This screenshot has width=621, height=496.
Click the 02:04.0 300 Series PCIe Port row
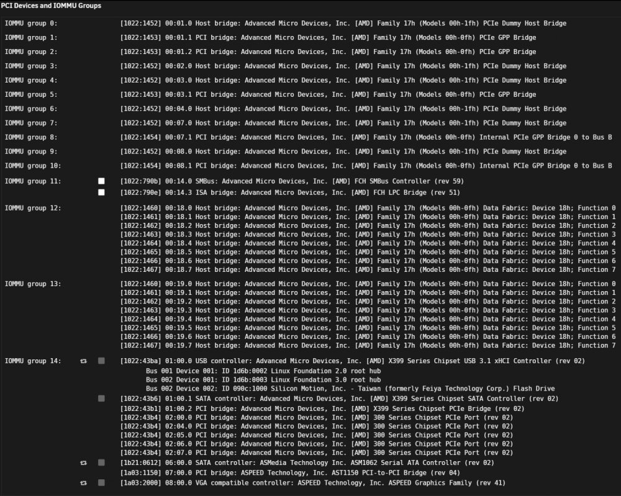317,426
